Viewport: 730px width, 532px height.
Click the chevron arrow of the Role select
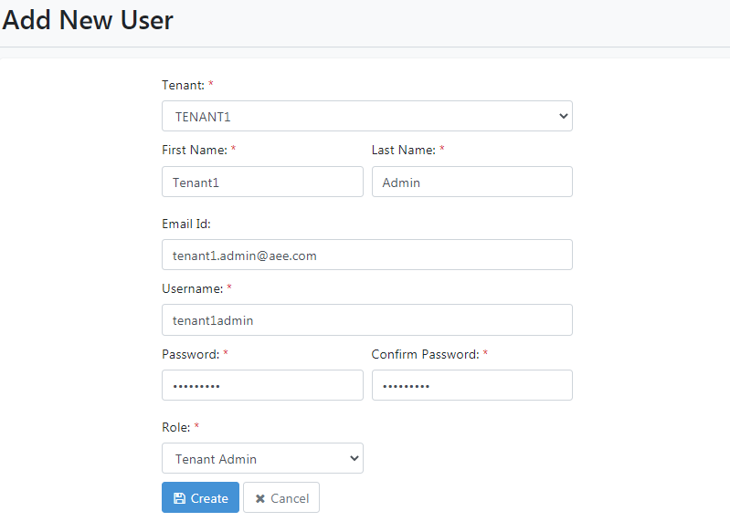click(354, 458)
